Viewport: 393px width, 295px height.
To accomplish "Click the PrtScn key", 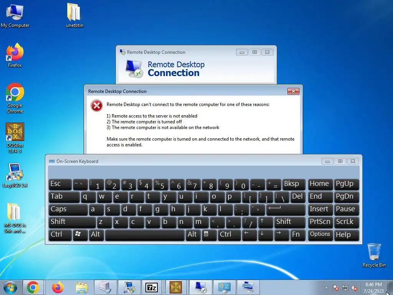I will point(320,222).
